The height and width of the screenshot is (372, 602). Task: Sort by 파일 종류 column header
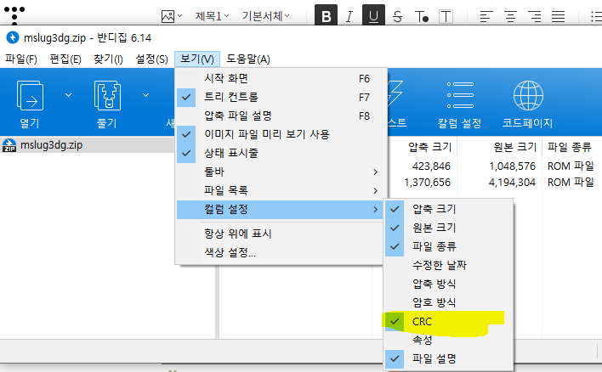point(570,147)
